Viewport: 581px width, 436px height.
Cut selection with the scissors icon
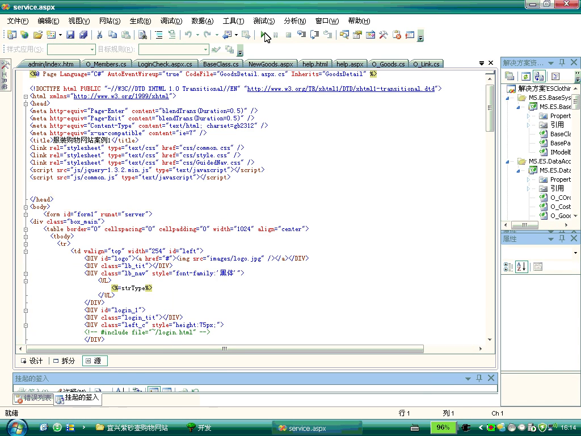[x=99, y=35]
